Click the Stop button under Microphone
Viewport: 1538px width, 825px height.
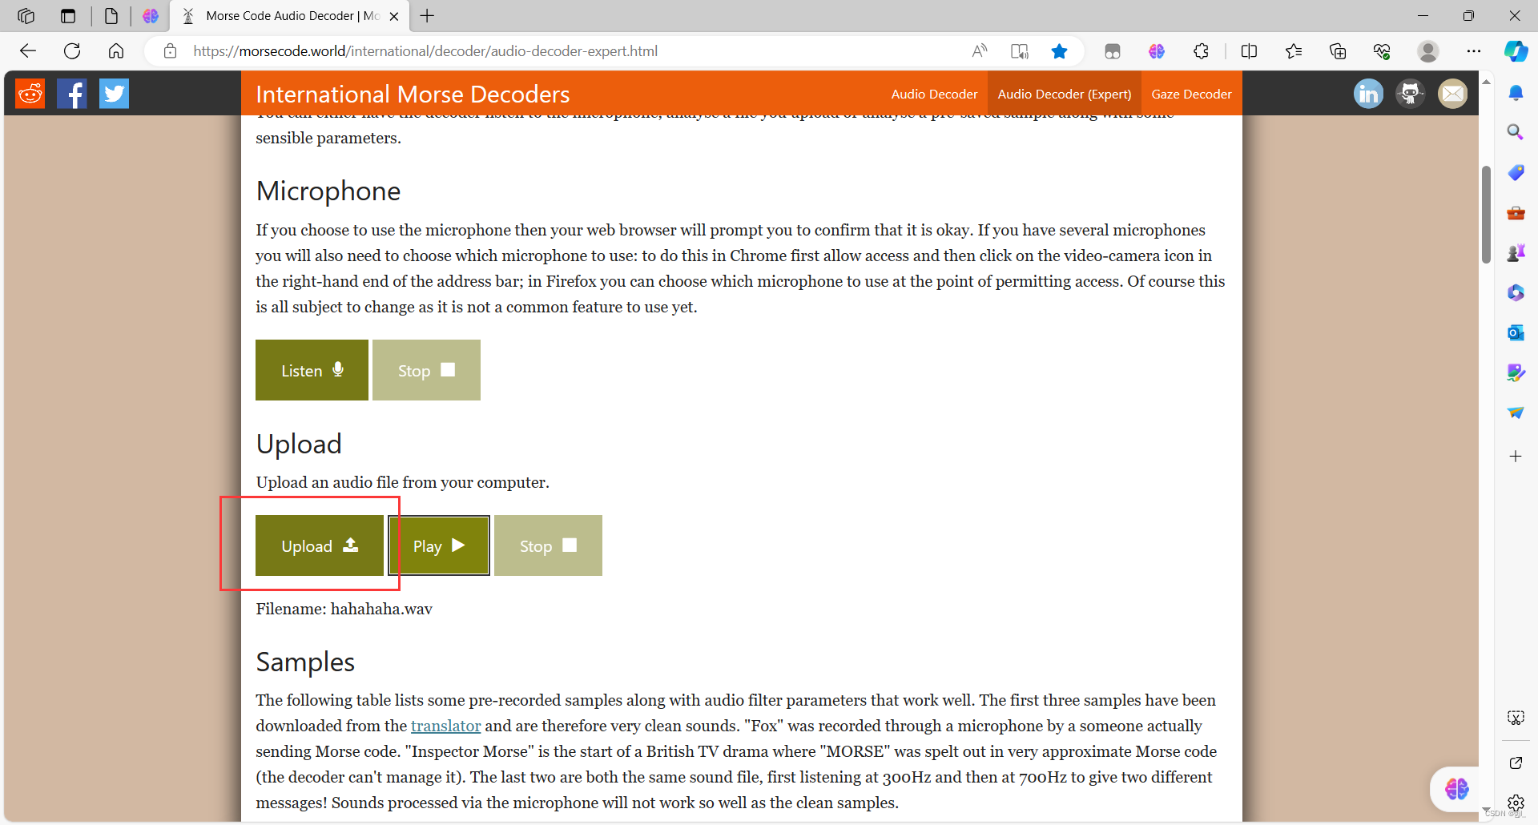(x=426, y=370)
